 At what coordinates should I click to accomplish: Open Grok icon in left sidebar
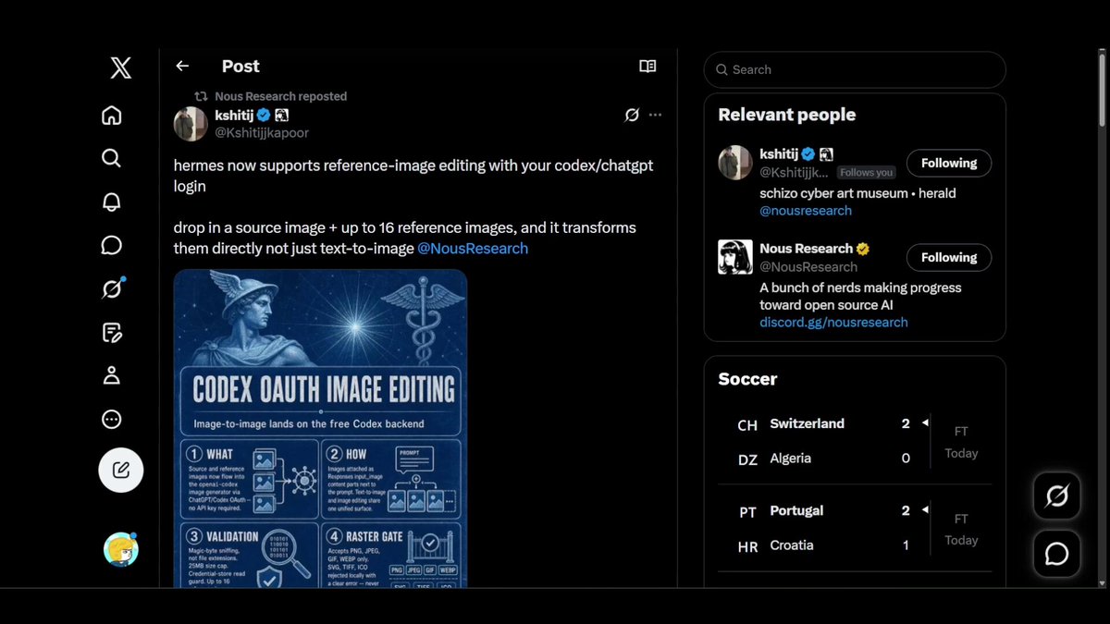tap(112, 288)
